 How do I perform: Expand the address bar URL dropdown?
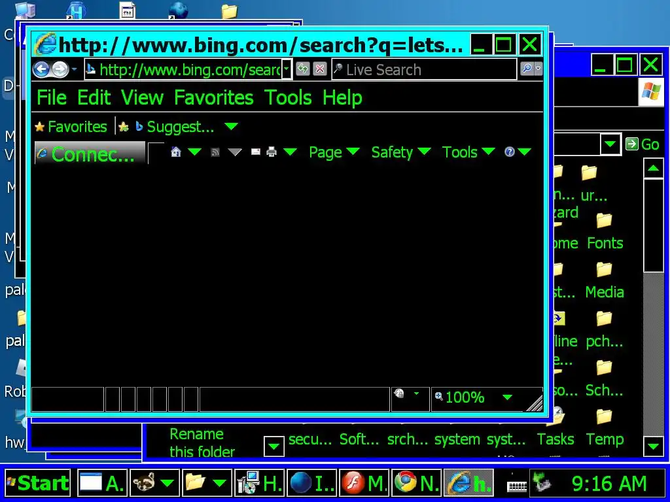(287, 69)
